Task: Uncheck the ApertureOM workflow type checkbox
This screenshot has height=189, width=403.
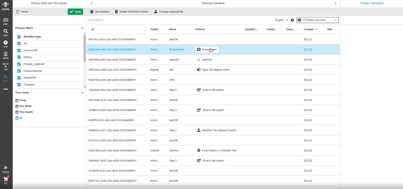Action: 19,50
